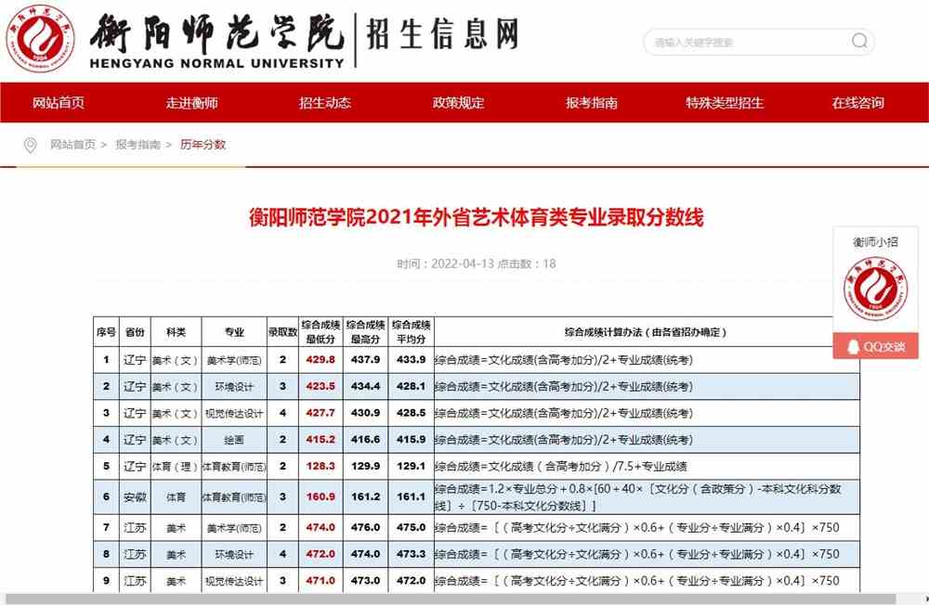Click the 省份 column header
The height and width of the screenshot is (605, 929).
(x=135, y=332)
